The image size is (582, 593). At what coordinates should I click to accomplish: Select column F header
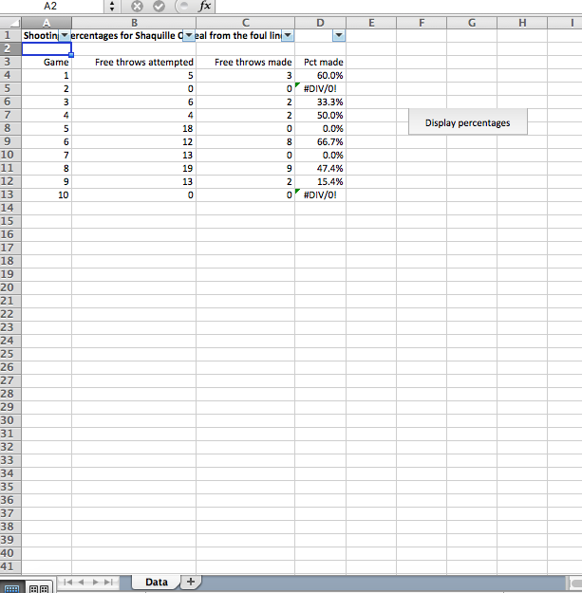[x=422, y=23]
